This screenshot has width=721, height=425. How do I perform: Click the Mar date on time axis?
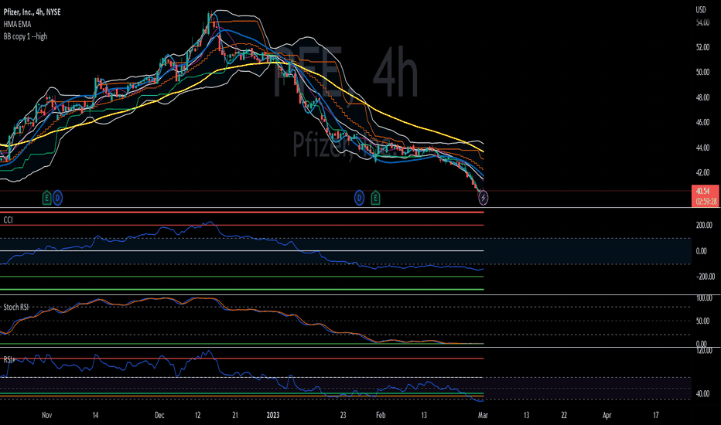coord(483,416)
